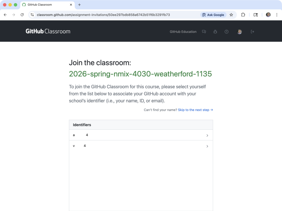Expand the identifier starting with 'a' using its chevron
The height and width of the screenshot is (211, 282).
tap(207, 135)
